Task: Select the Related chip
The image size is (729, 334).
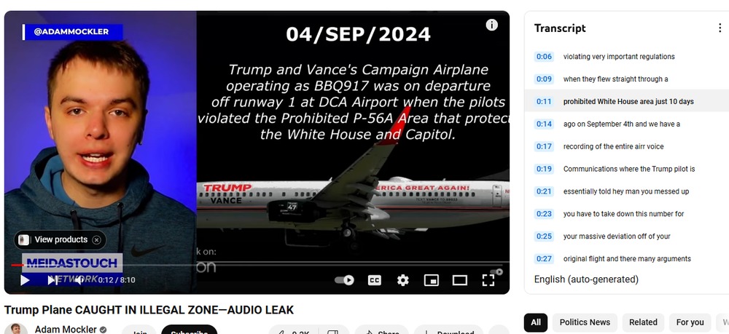Action: coord(643,322)
